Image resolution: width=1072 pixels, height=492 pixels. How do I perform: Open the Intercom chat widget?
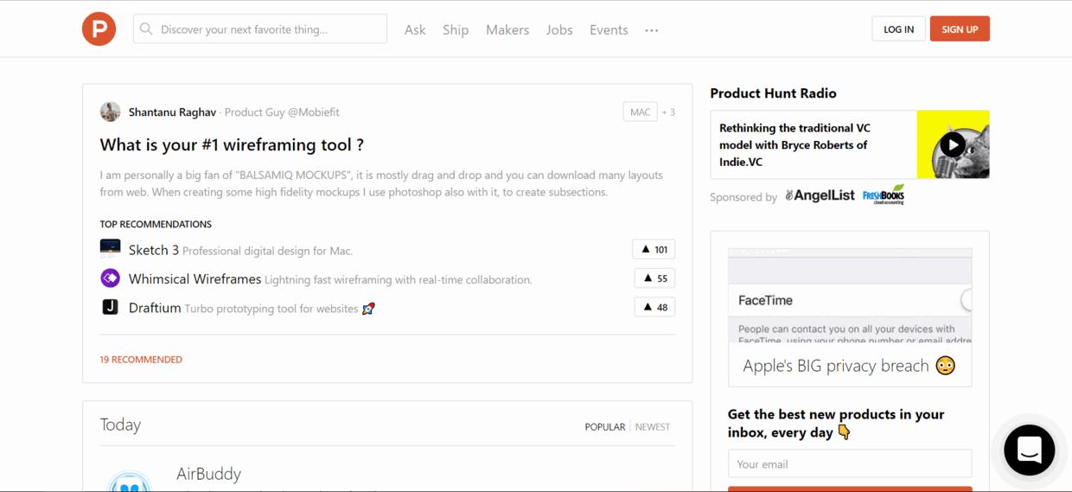click(1029, 450)
